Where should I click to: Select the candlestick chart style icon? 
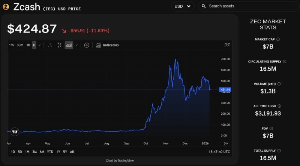[x=59, y=45]
